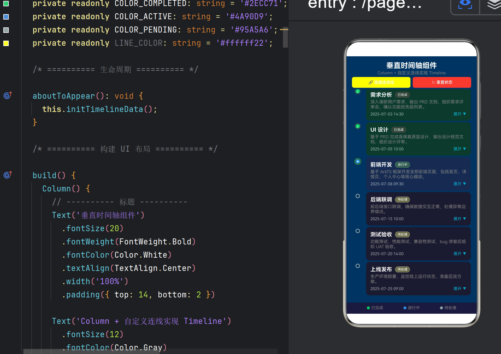Expand the UI 设计 timeline card
501x354 pixels.
[x=460, y=149]
